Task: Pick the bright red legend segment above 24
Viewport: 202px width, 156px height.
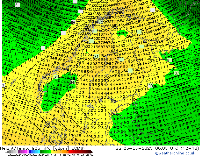Action: pos(69,152)
